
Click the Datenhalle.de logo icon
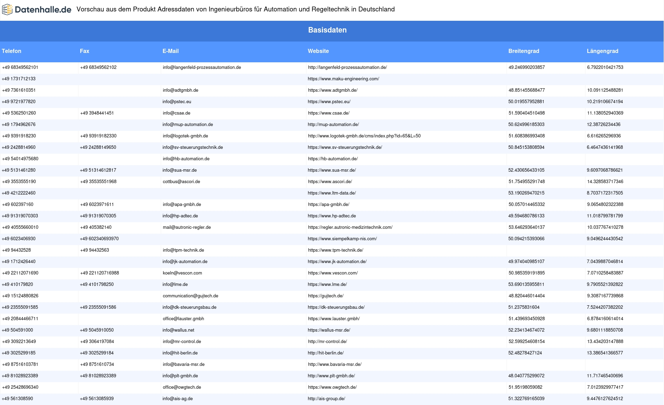point(7,10)
